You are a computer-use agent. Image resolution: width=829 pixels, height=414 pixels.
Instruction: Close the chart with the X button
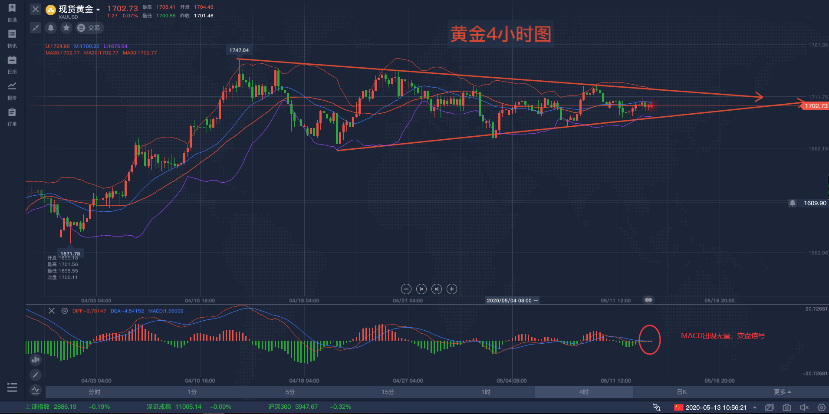36,9
